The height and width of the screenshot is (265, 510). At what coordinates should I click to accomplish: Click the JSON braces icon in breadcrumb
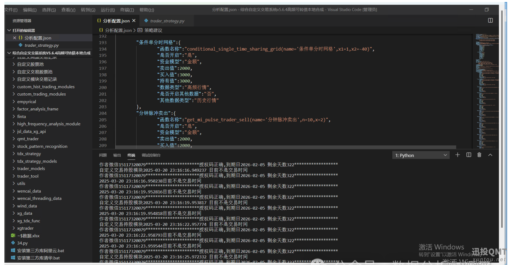tap(101, 30)
